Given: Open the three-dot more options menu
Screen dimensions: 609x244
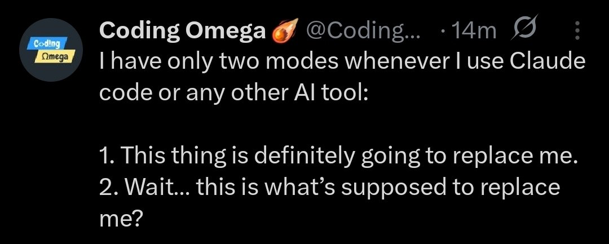Looking at the screenshot, I should point(577,32).
